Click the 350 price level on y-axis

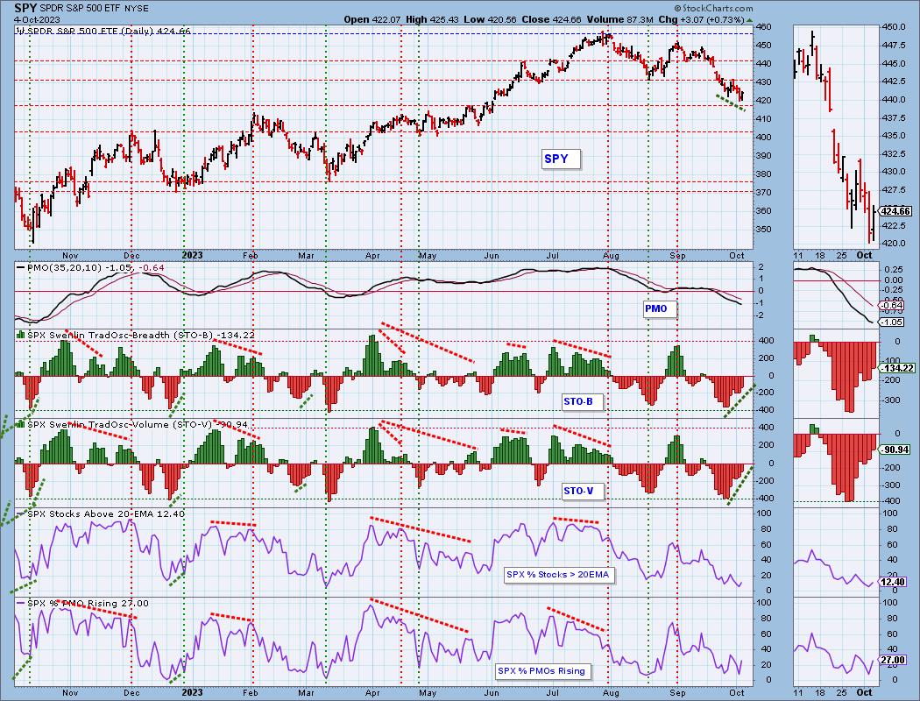pos(763,230)
